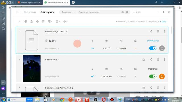182x102 pixels.
Task: Collapse all downloads with toolbar chevron
Action: pyautogui.click(x=20, y=22)
